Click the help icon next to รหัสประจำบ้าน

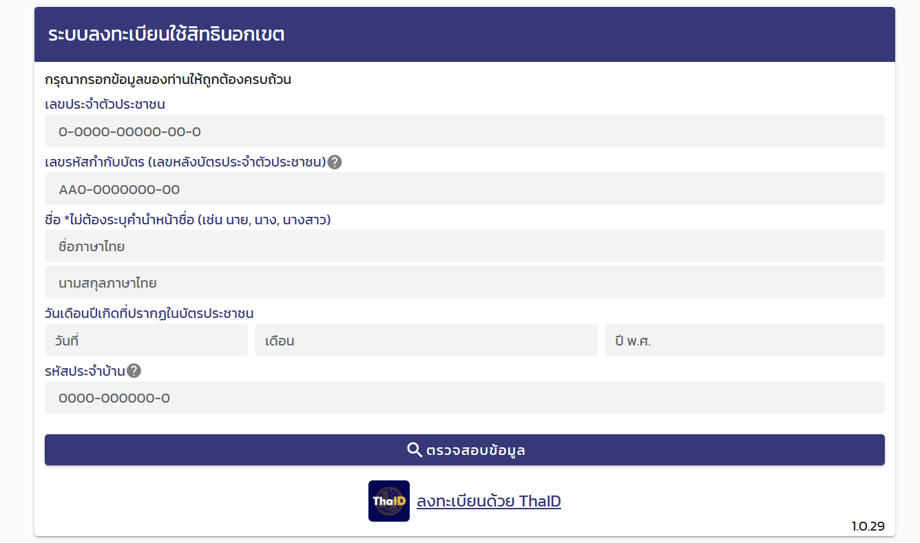(134, 371)
